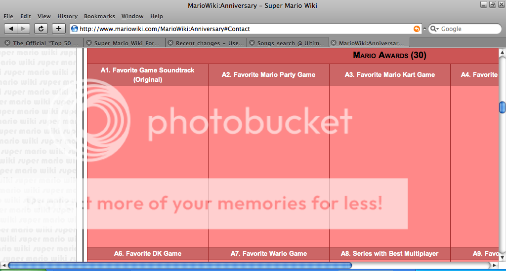Open the Help menu
Image resolution: width=506 pixels, height=271 pixels.
[x=157, y=16]
